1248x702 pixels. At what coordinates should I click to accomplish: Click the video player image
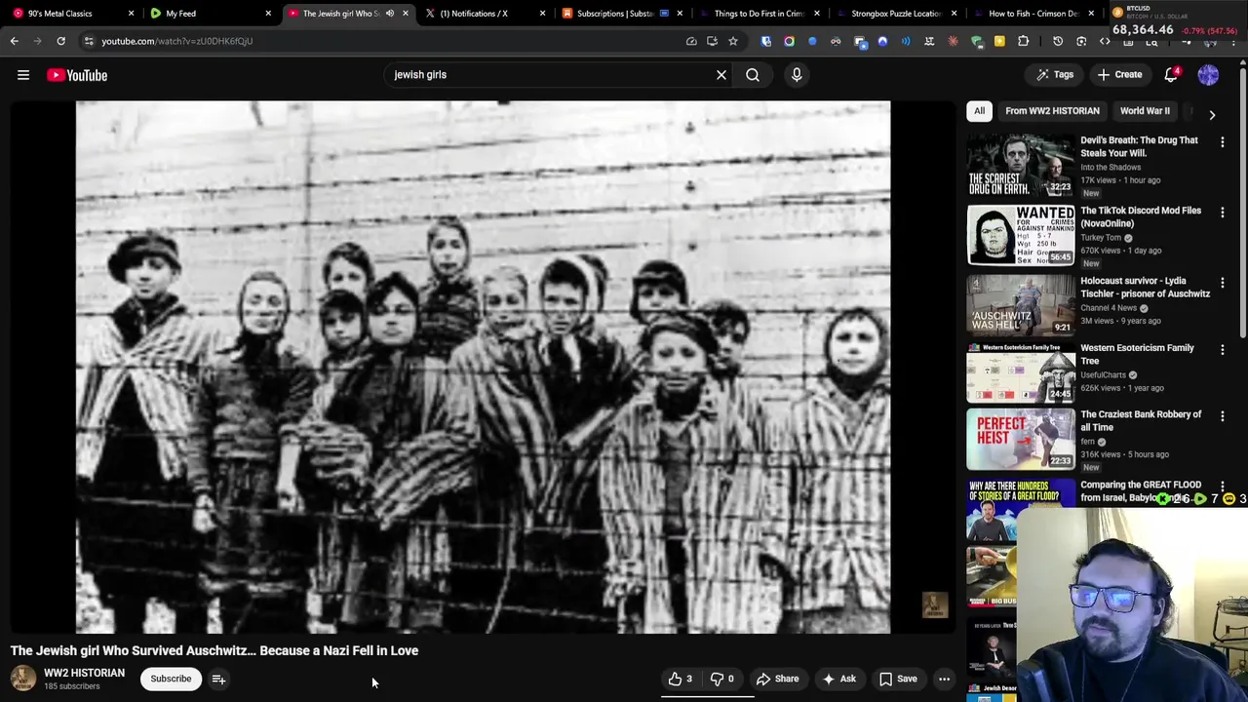(483, 368)
